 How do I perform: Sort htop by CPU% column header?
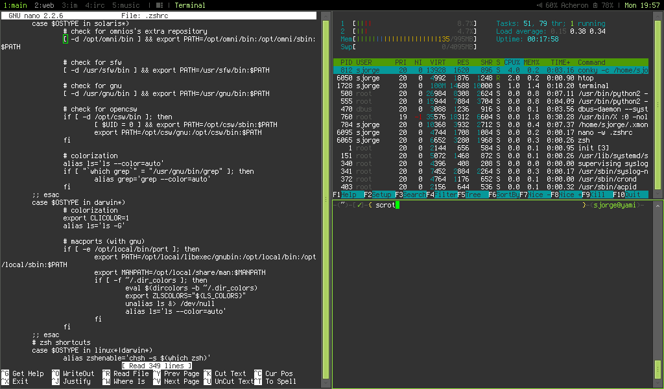pos(512,62)
